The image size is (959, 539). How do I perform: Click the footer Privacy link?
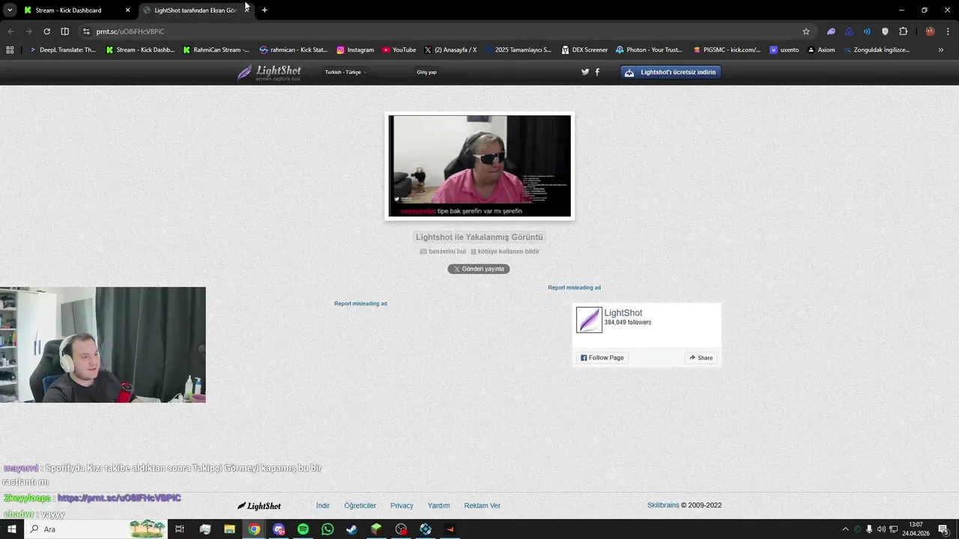click(402, 505)
